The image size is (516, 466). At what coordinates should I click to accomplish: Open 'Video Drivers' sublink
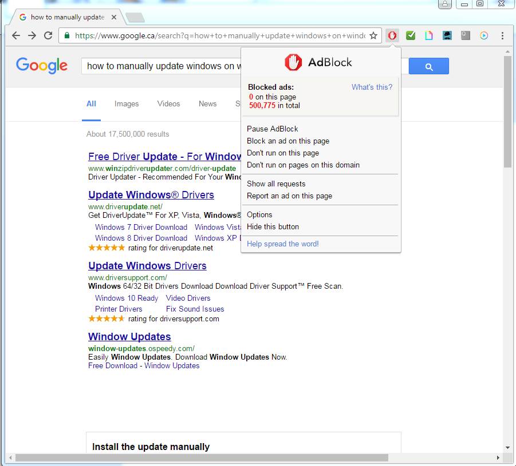[188, 298]
